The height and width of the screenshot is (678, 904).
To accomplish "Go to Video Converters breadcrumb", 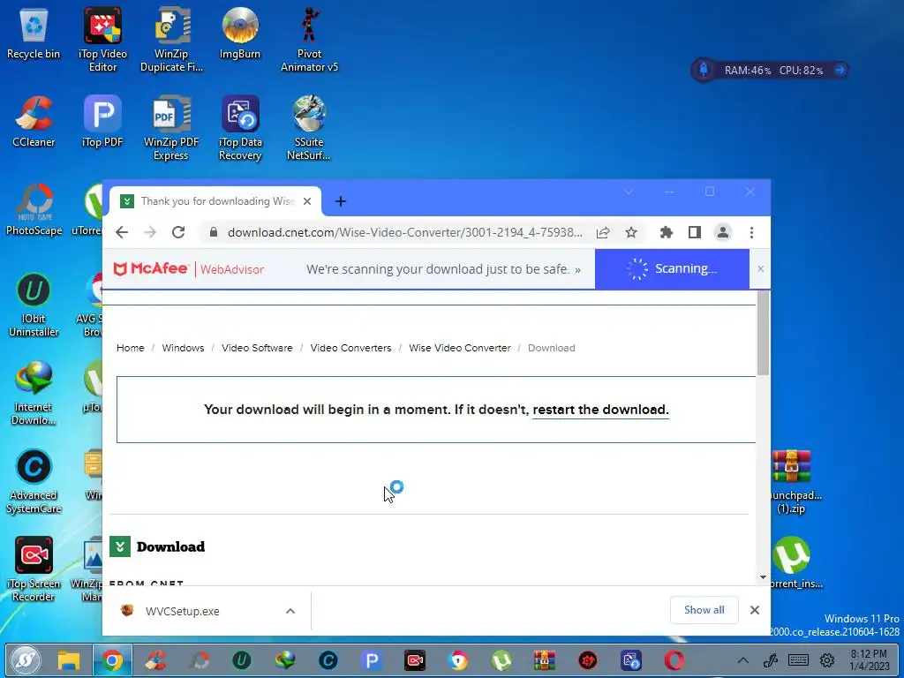I will tap(350, 348).
